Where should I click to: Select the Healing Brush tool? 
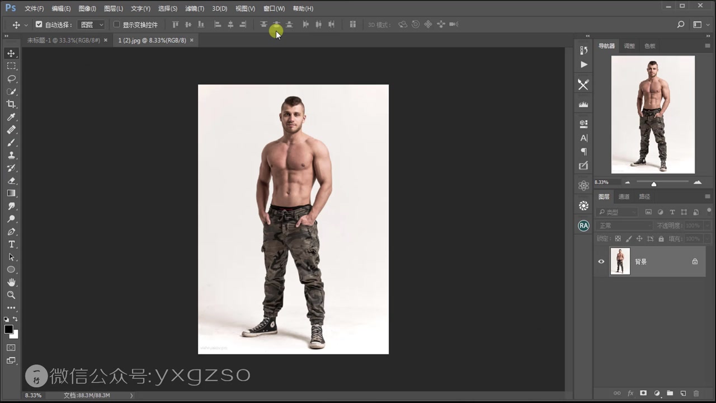[x=11, y=130]
